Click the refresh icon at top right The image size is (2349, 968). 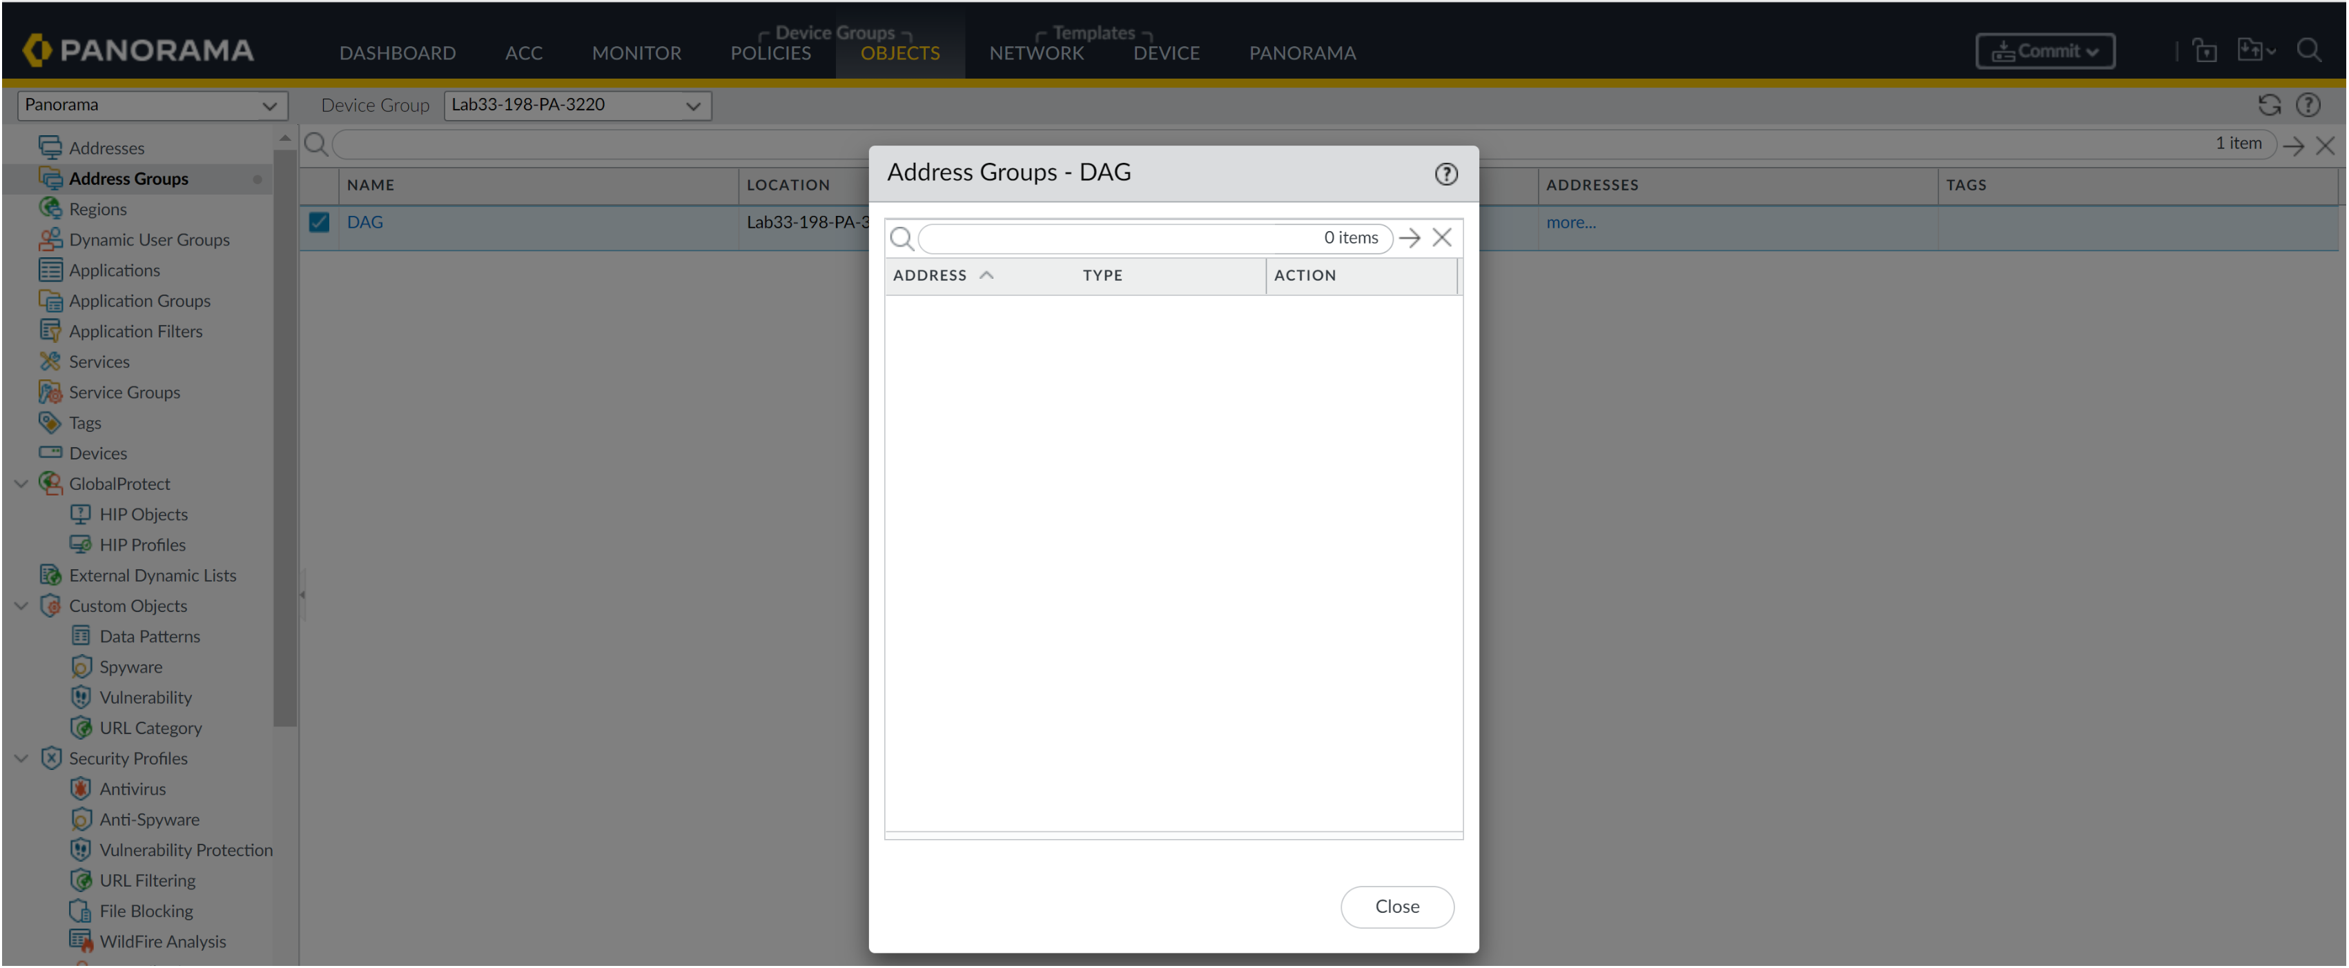click(x=2269, y=106)
